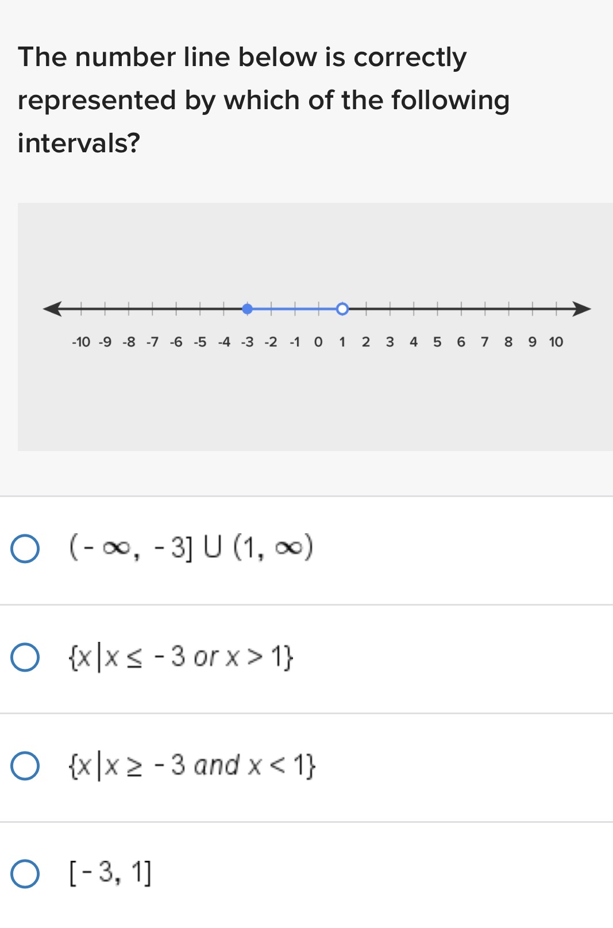Click the -3 label below the filled point
Screen dimensions: 613x928
[248, 341]
